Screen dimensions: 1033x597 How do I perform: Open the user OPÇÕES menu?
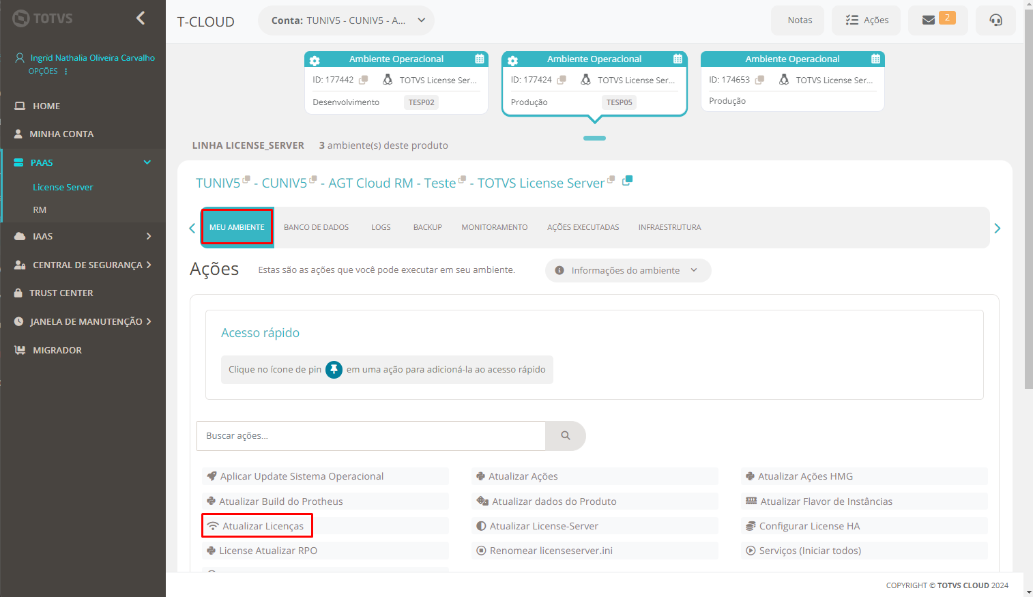coord(48,71)
